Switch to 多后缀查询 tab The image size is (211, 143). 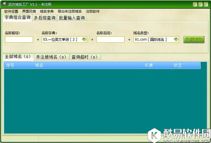pyautogui.click(x=45, y=18)
